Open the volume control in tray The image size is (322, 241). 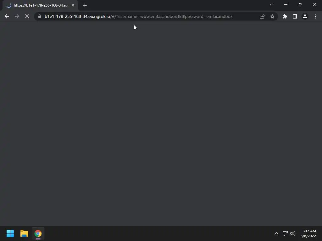tap(293, 233)
